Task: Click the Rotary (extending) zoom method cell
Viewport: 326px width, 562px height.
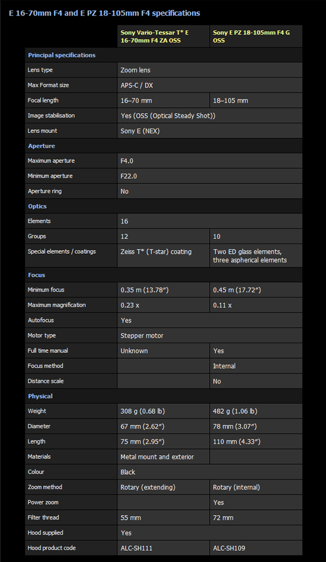Action: coord(164,487)
